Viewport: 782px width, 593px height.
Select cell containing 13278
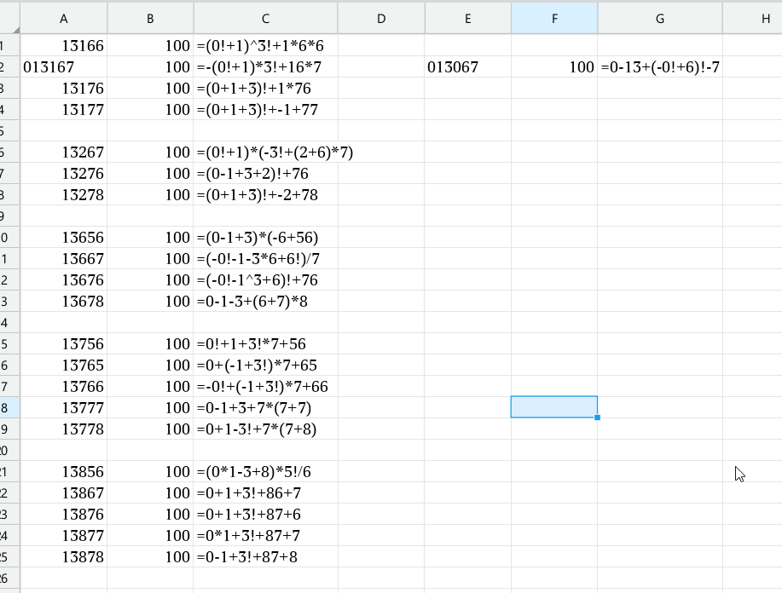pos(64,195)
